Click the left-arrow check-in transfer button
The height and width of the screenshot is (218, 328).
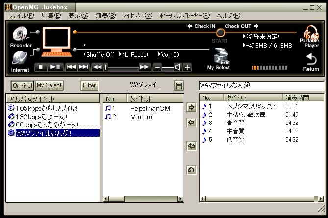point(192,122)
